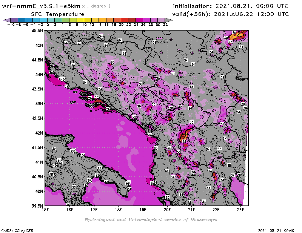The width and height of the screenshot is (302, 233).
Task: Click the 45.5N latitude axis label
Action: pyautogui.click(x=37, y=31)
